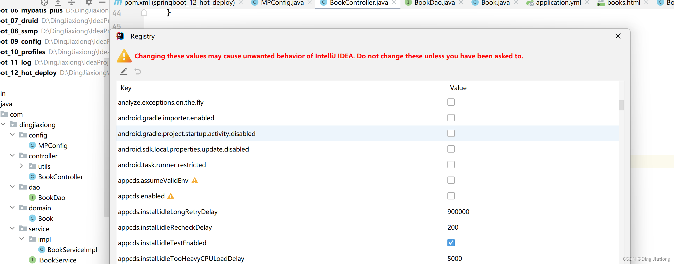Toggle the appcds.enabled checkbox

pos(451,196)
